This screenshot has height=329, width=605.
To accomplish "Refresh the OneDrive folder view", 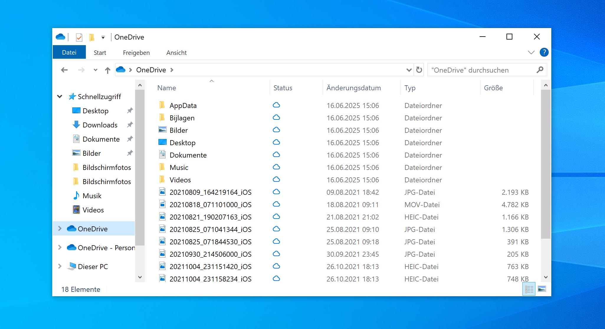I will [419, 70].
